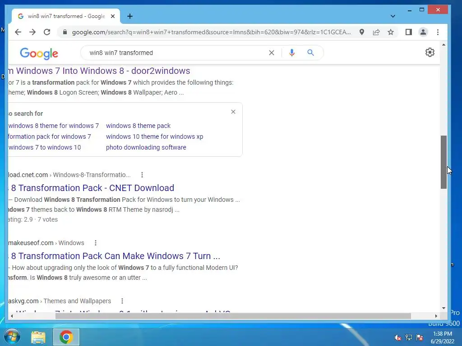Open the door2windows Windows 8 result

pos(99,71)
